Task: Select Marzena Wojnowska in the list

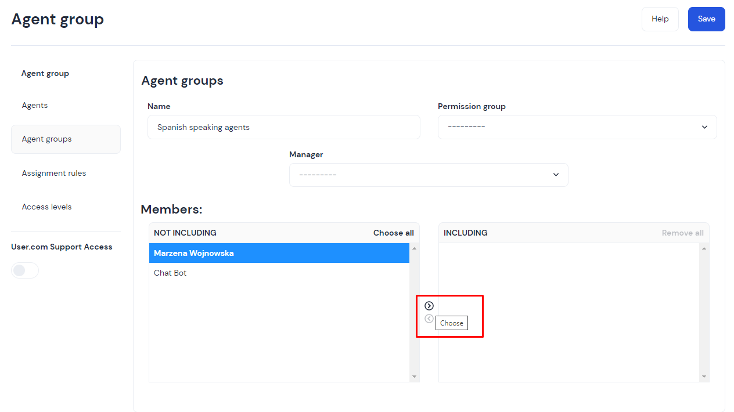Action: click(279, 253)
